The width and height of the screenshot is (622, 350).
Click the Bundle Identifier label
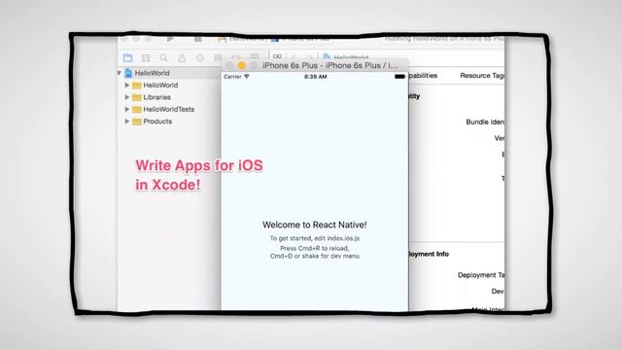point(485,122)
